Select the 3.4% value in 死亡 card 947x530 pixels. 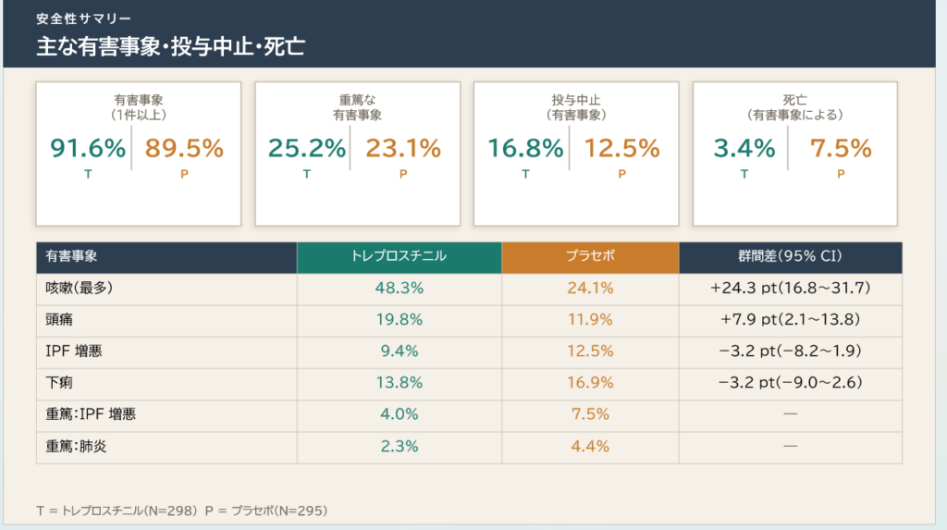point(744,148)
